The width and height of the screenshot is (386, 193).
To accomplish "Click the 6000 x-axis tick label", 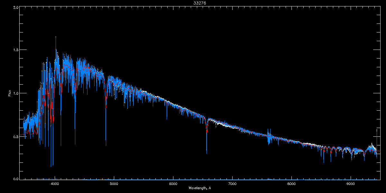I will [x=173, y=184].
